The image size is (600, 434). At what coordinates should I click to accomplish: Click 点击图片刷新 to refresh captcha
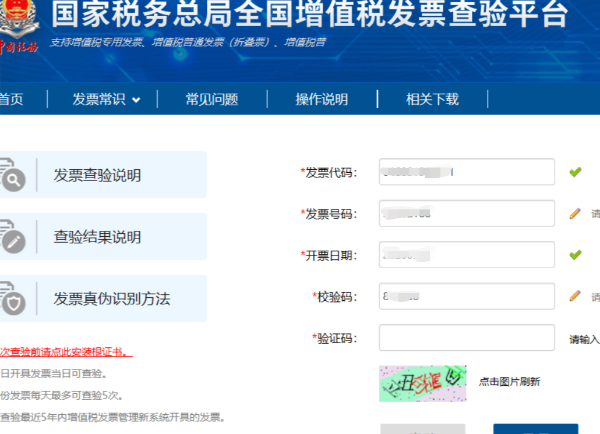click(509, 382)
